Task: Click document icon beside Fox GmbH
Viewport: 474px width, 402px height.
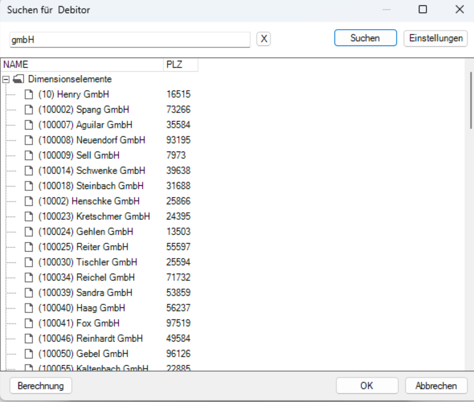Action: point(29,323)
